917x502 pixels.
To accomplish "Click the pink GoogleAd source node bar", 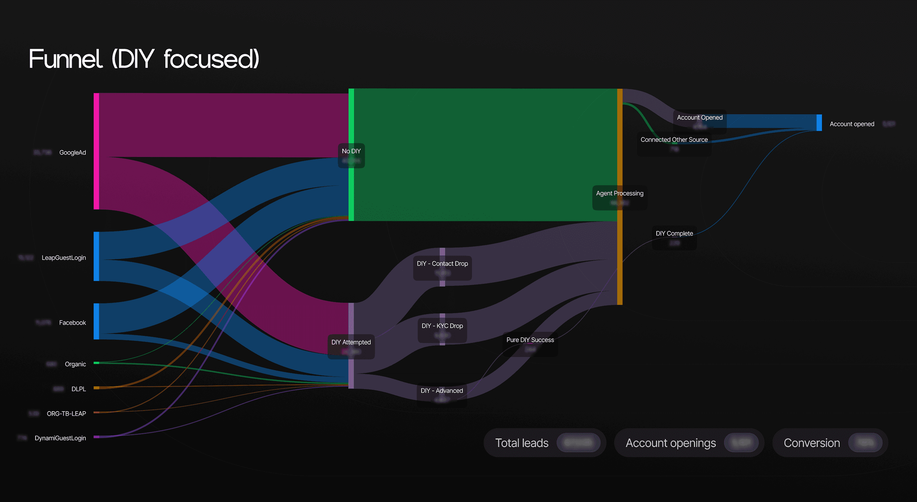I will click(x=96, y=151).
